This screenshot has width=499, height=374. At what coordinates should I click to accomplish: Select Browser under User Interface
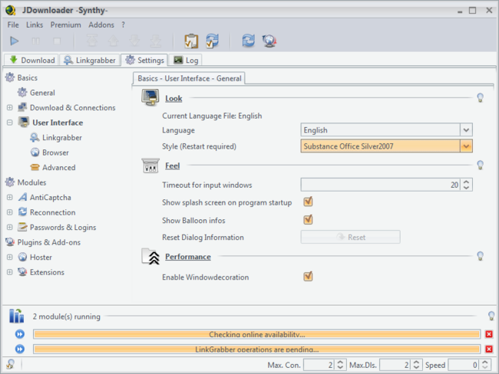coord(55,153)
